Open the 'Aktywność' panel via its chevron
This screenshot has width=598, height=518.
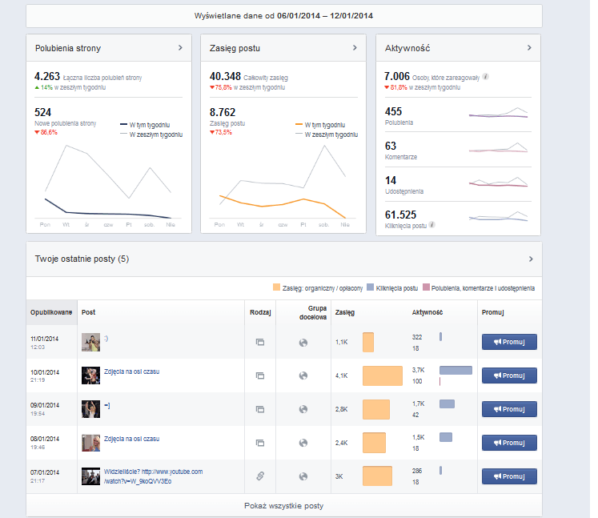(529, 48)
